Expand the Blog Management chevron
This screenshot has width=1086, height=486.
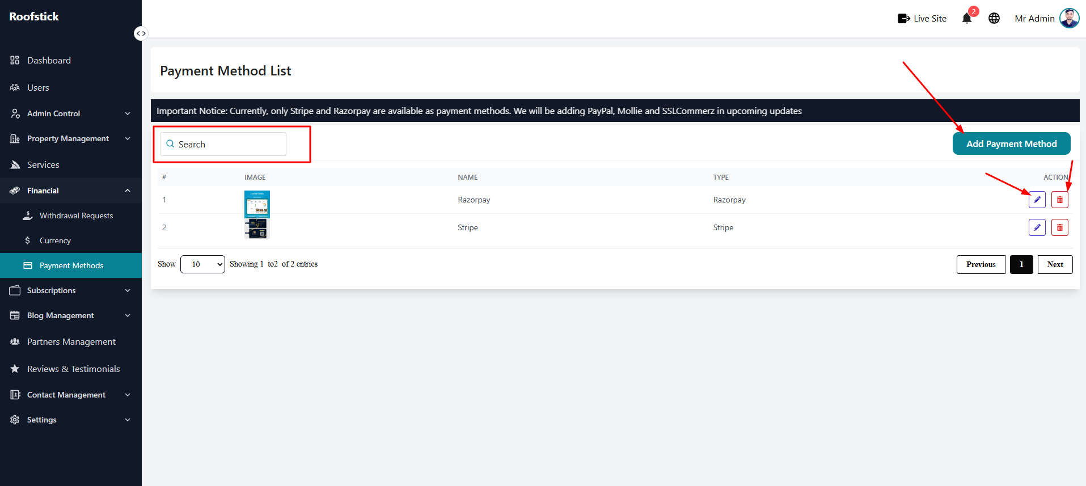128,315
